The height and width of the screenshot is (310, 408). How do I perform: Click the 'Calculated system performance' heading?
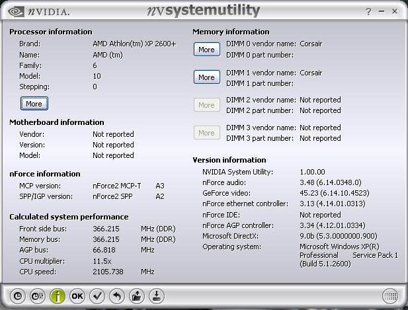click(x=69, y=217)
